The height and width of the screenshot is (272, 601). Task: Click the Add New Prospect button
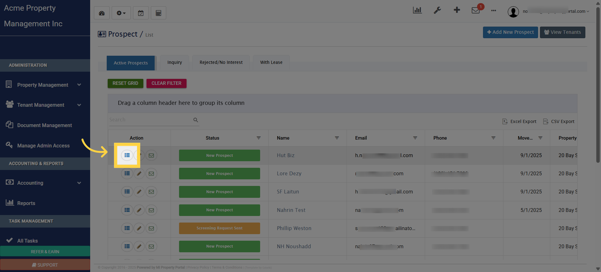510,32
